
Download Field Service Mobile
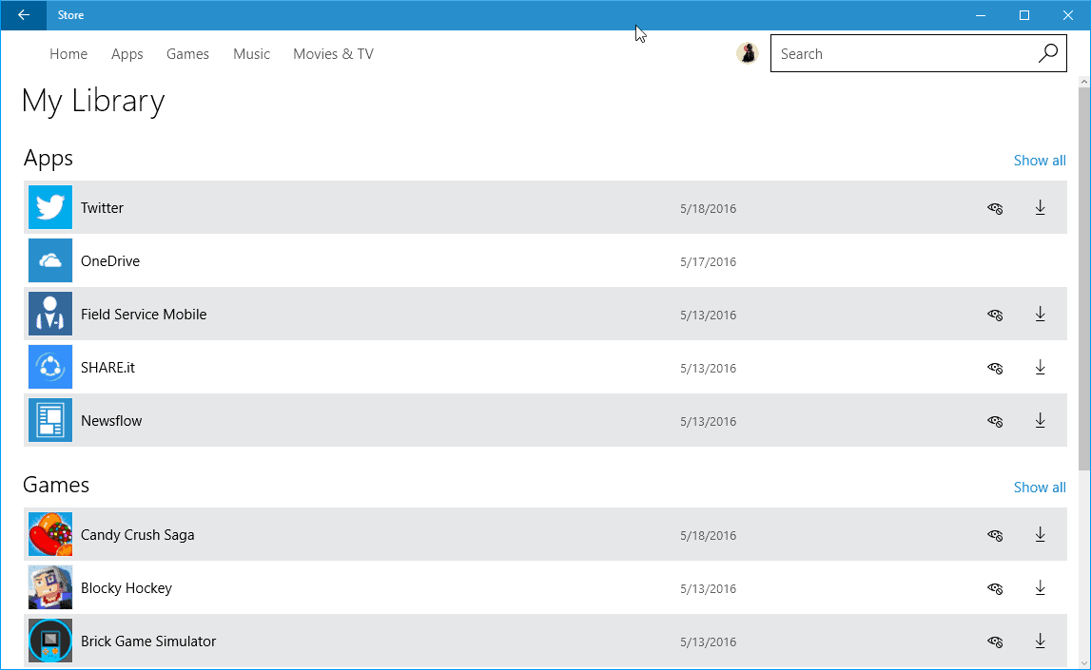click(x=1040, y=314)
